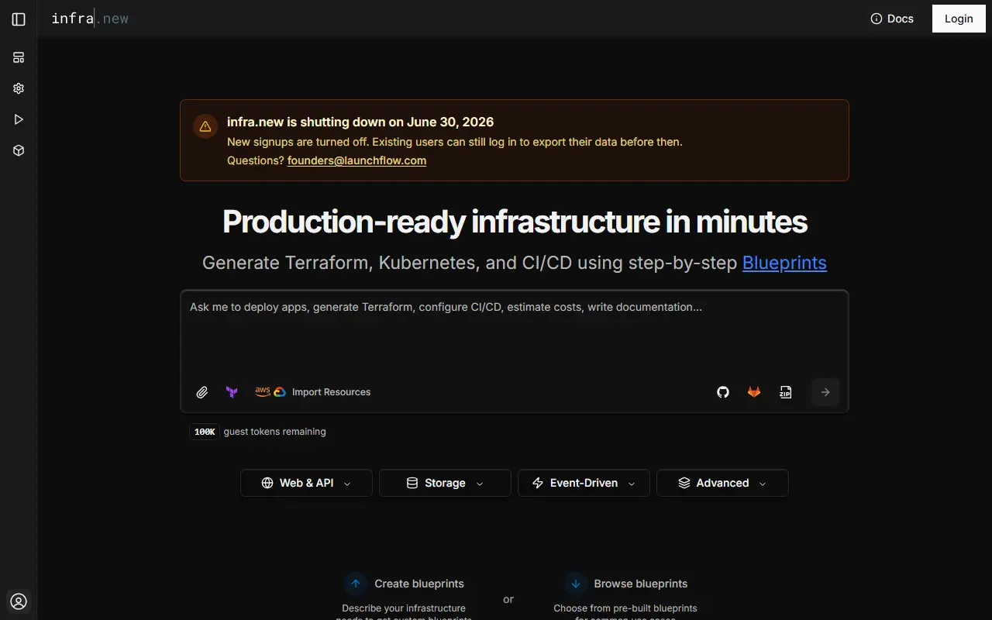The width and height of the screenshot is (992, 620).
Task: Click the GitLab fox icon
Action: tap(754, 392)
